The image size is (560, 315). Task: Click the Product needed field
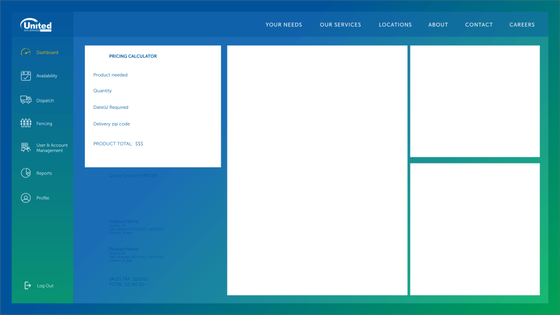110,75
